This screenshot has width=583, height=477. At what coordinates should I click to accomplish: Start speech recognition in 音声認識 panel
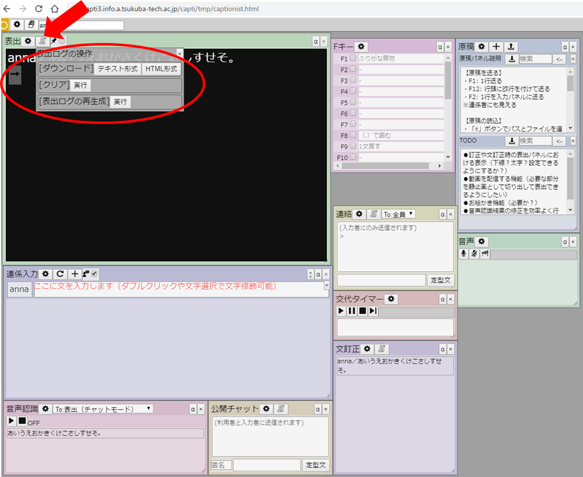click(x=11, y=421)
